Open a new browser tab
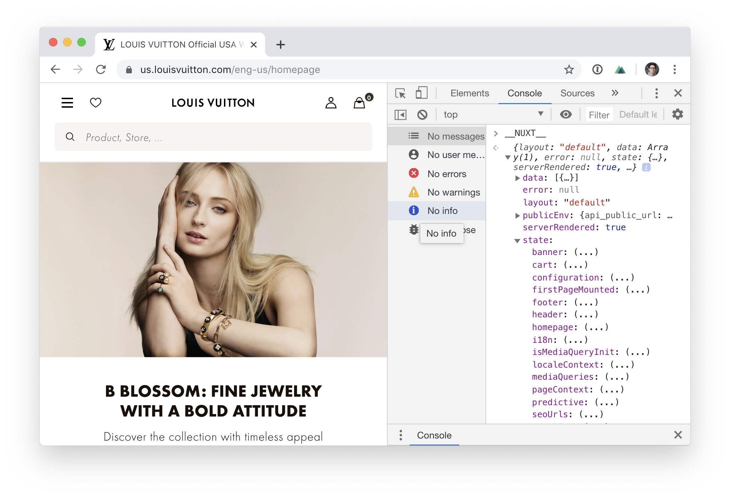This screenshot has width=730, height=498. coord(281,45)
